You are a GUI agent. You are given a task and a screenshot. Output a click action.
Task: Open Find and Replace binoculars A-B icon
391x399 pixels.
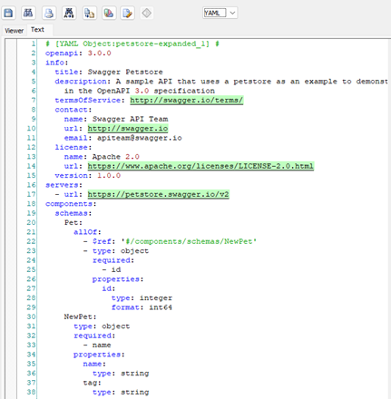[x=69, y=13]
